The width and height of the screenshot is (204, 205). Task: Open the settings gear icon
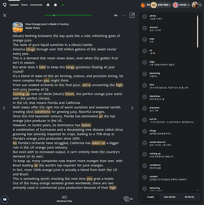click(x=48, y=5)
